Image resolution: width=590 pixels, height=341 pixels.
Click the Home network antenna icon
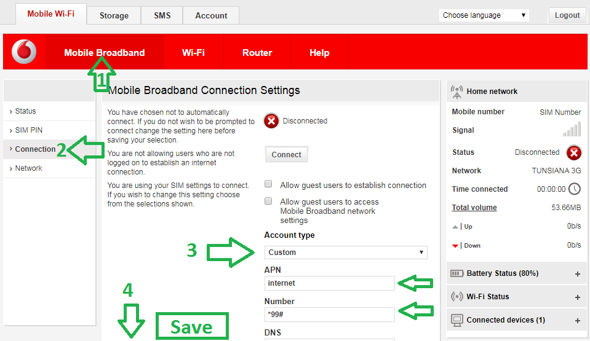456,92
